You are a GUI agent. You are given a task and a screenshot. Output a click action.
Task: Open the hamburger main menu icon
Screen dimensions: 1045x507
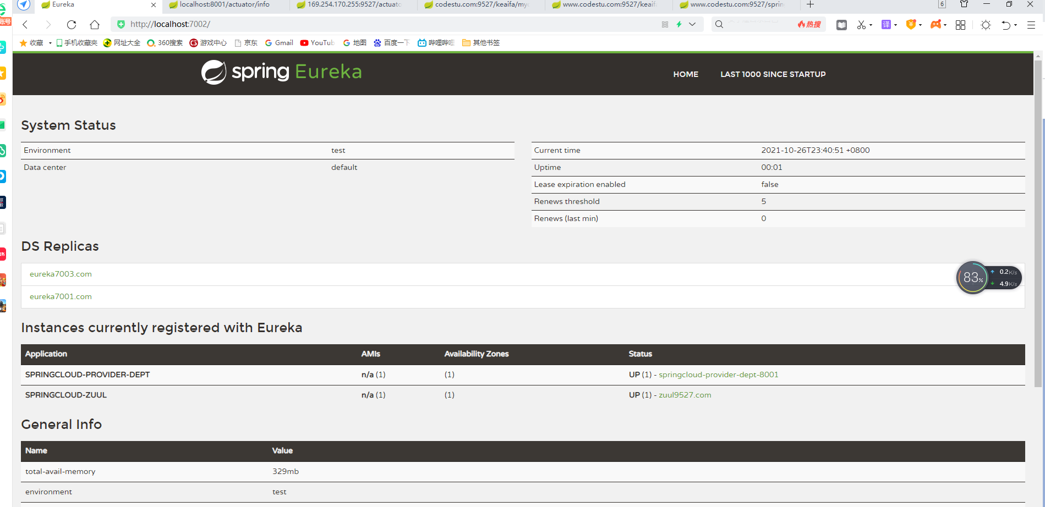click(1031, 25)
